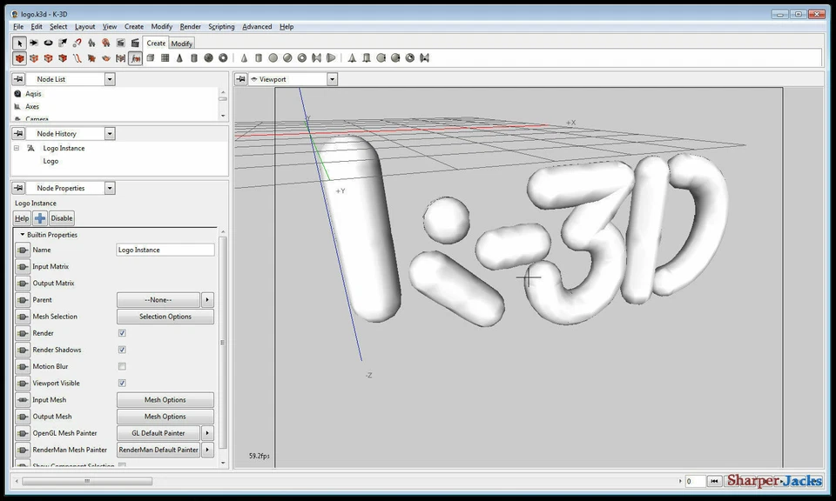Click the Selection Options button
The height and width of the screenshot is (501, 836).
point(165,316)
